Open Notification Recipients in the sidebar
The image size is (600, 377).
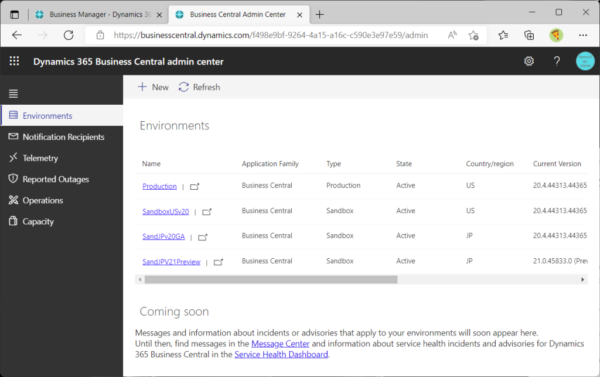[x=62, y=137]
